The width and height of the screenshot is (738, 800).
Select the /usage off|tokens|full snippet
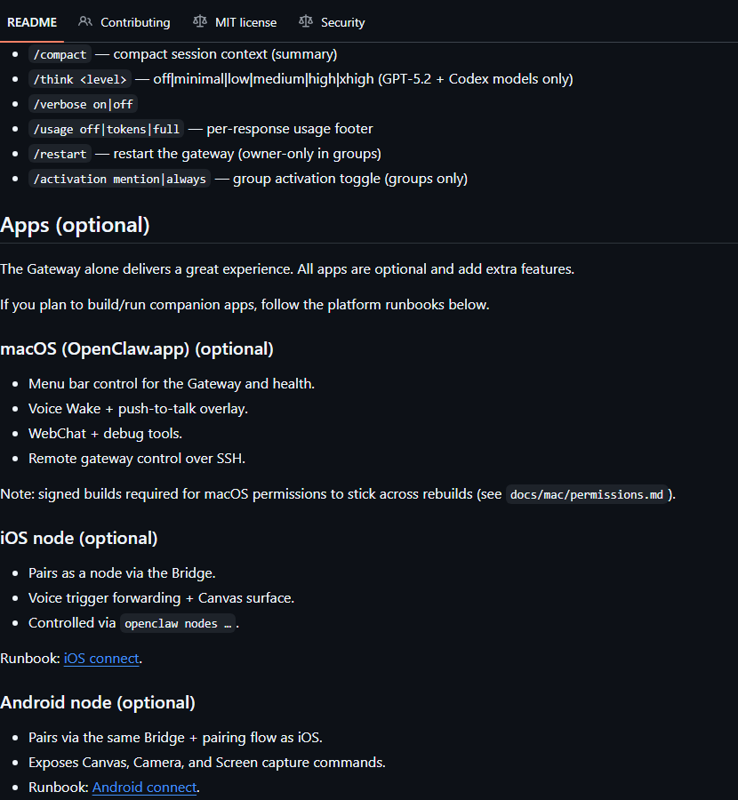106,129
